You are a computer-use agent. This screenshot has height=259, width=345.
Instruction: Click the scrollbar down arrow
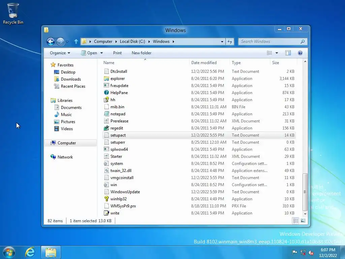coord(305,213)
